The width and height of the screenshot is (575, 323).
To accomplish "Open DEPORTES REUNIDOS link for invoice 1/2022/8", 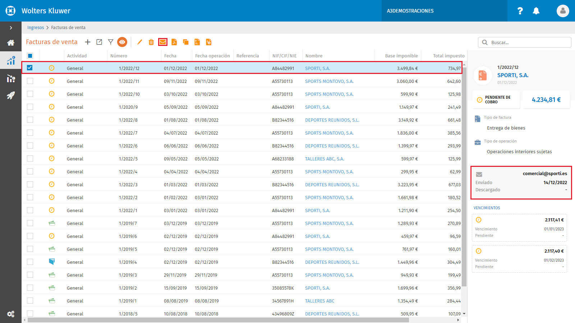I will point(332,120).
